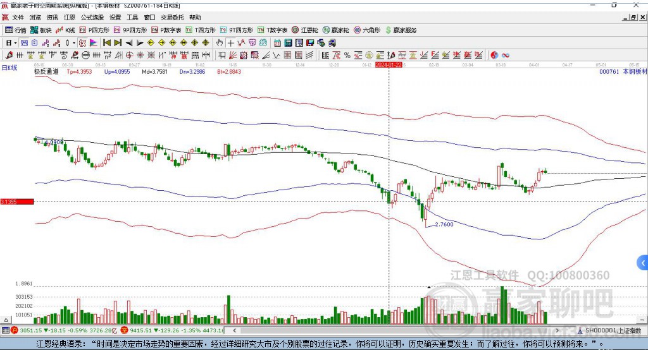This screenshot has width=648, height=350.
Task: Open the 帮助 menu
Action: click(195, 17)
